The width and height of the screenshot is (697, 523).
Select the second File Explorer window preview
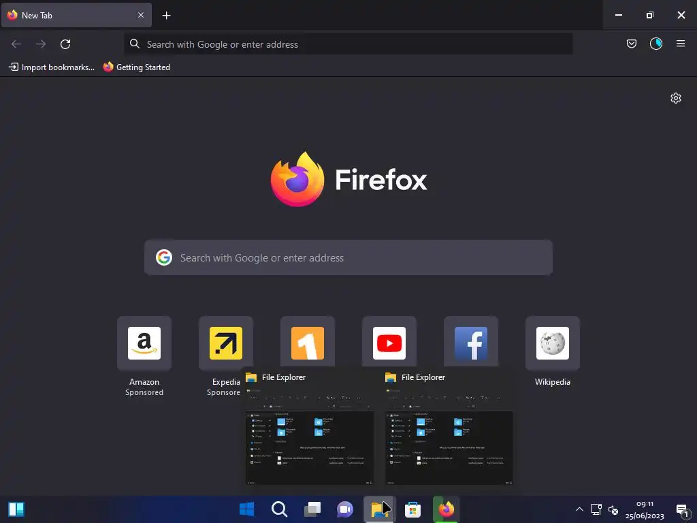click(449, 428)
